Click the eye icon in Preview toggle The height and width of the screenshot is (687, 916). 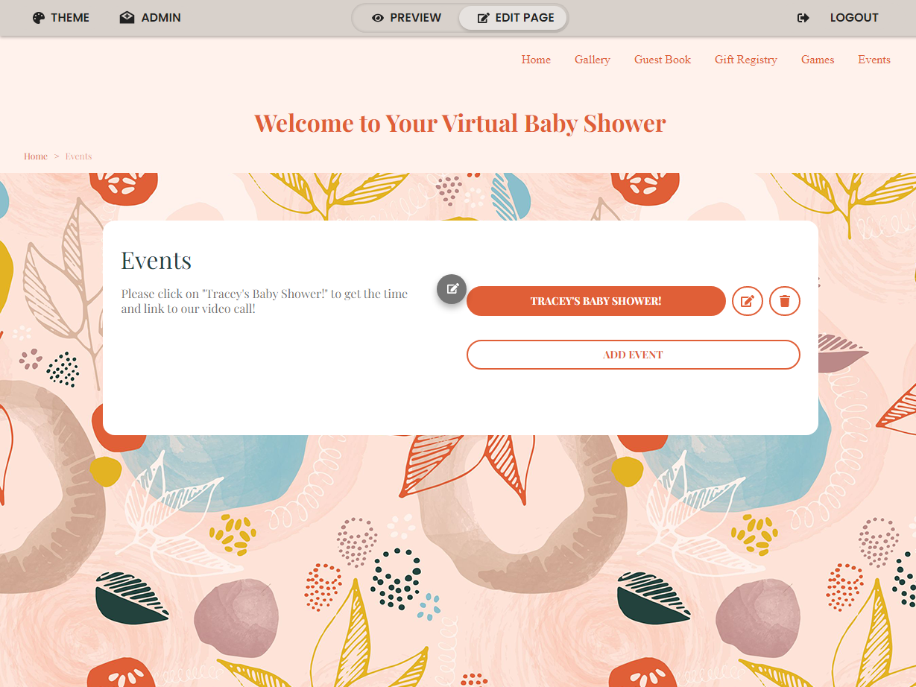tap(378, 18)
